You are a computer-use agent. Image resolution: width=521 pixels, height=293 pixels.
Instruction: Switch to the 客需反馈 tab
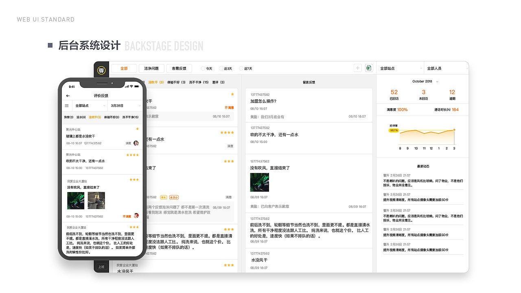tap(179, 68)
